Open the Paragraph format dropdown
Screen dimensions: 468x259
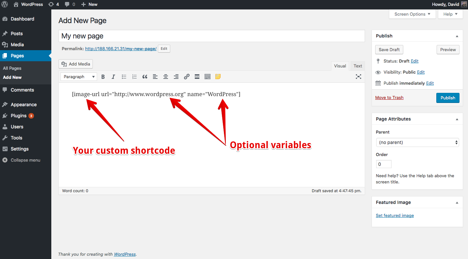point(79,77)
